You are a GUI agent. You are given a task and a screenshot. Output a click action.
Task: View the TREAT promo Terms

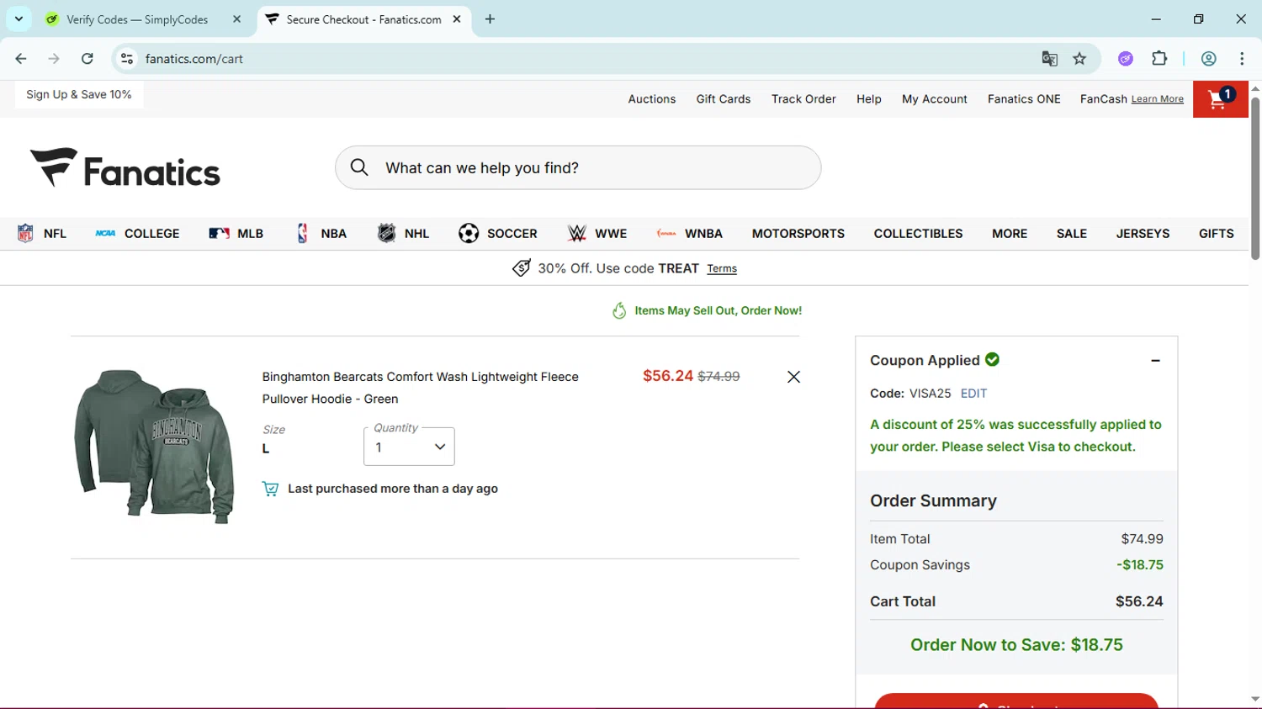(x=722, y=269)
